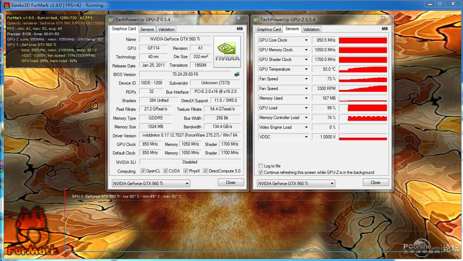Click the BIOS Version field 70.24.29.00.F6
Image resolution: width=463 pixels, height=261 pixels.
tap(185, 74)
